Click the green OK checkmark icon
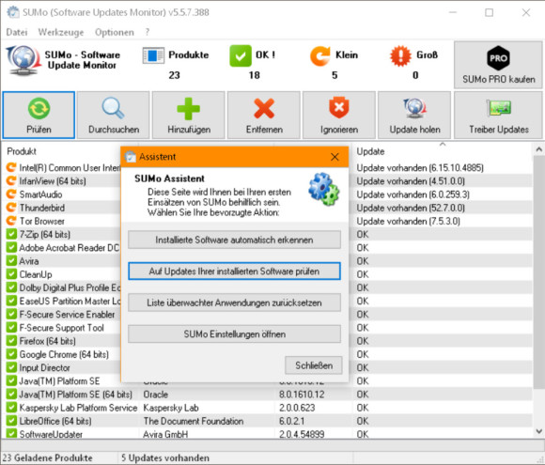545x465 pixels. [x=241, y=55]
